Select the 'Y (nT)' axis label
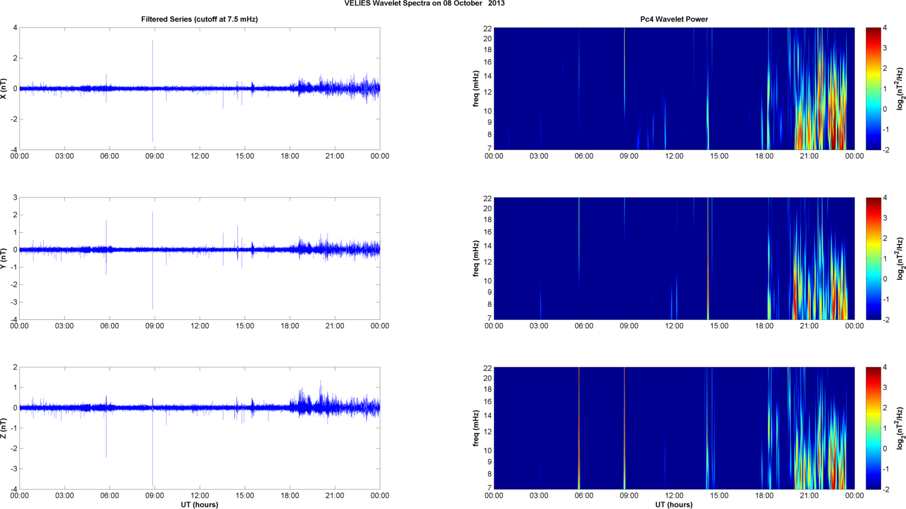Image resolution: width=906 pixels, height=509 pixels. tap(4, 258)
